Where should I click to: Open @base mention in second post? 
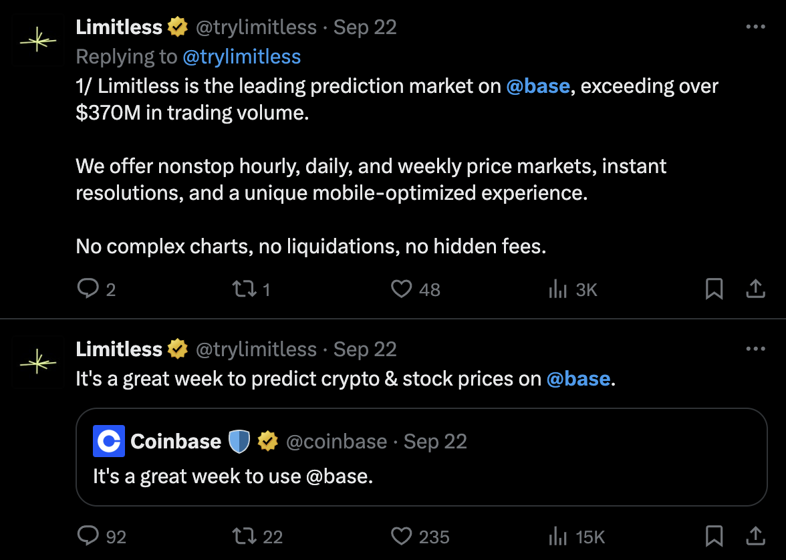578,379
